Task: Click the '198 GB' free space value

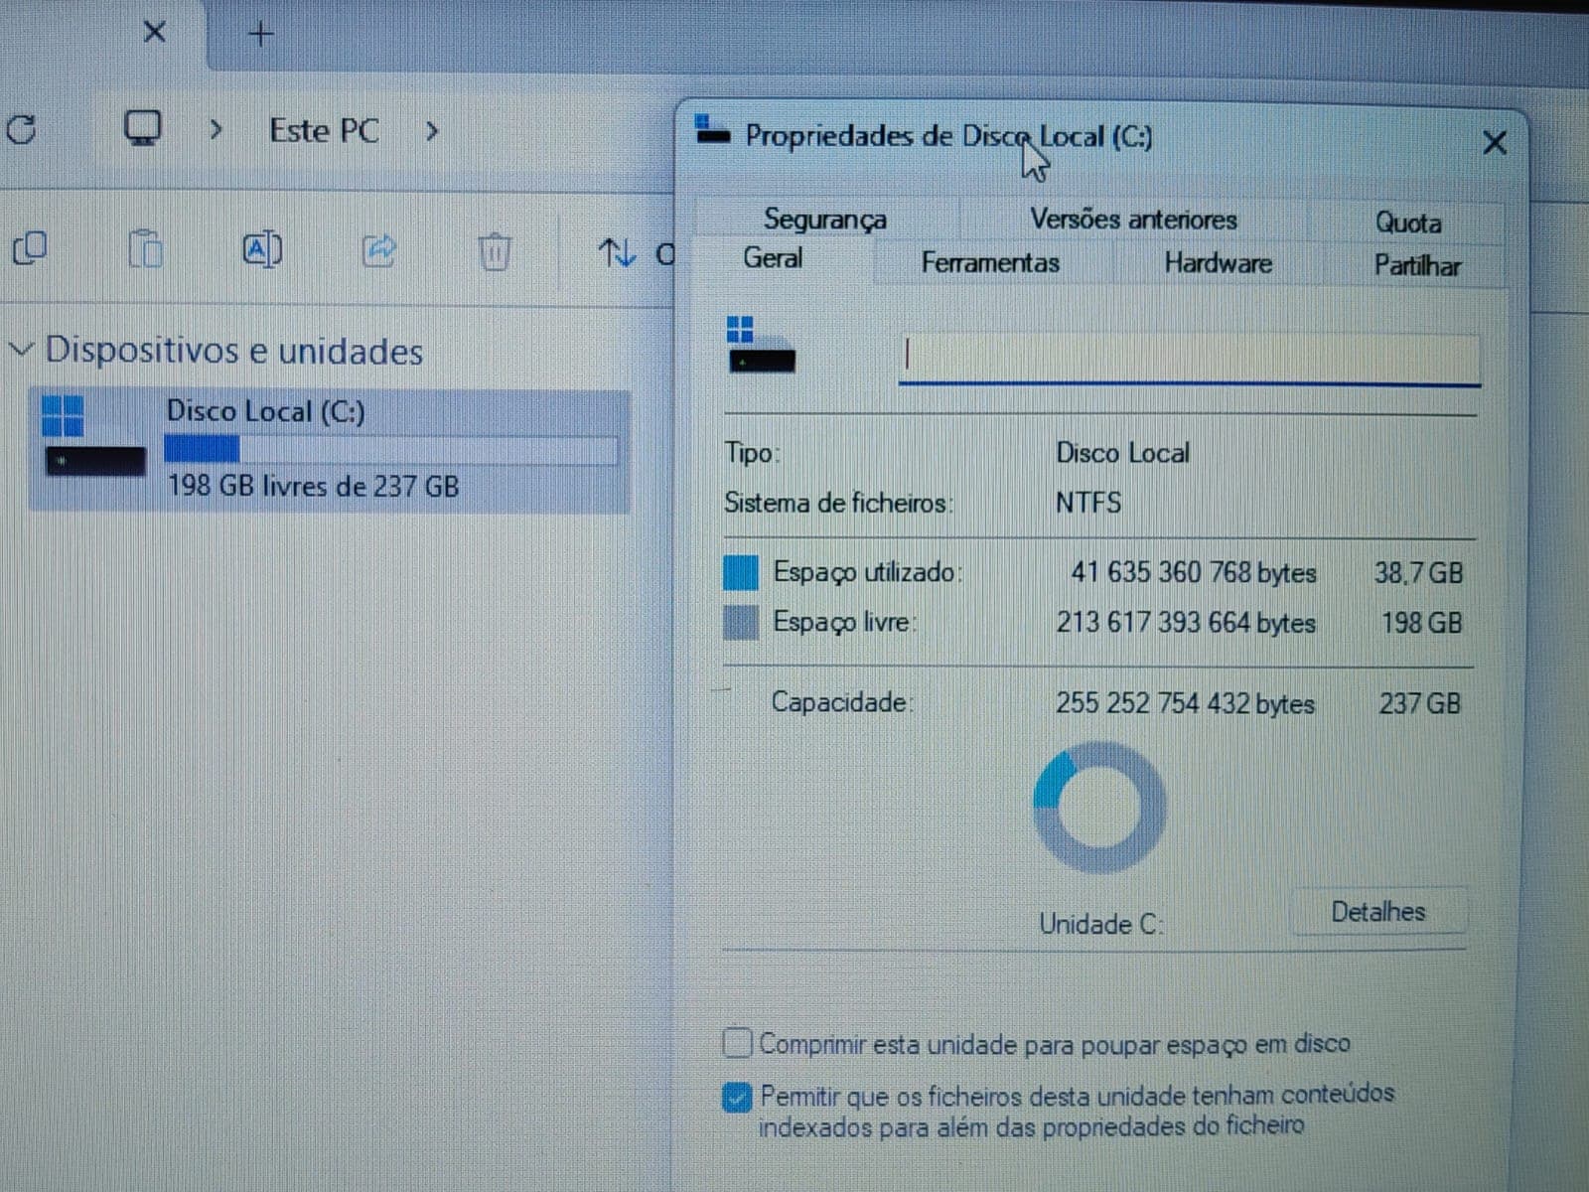Action: 1421,623
